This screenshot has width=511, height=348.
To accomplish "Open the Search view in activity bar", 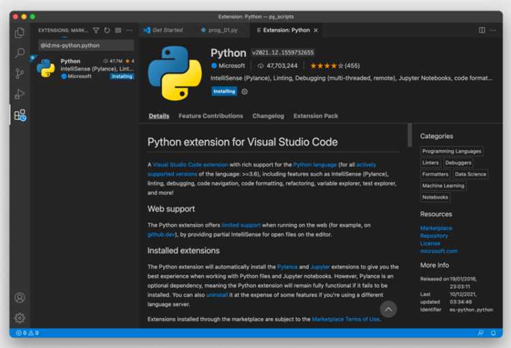I will coord(20,53).
